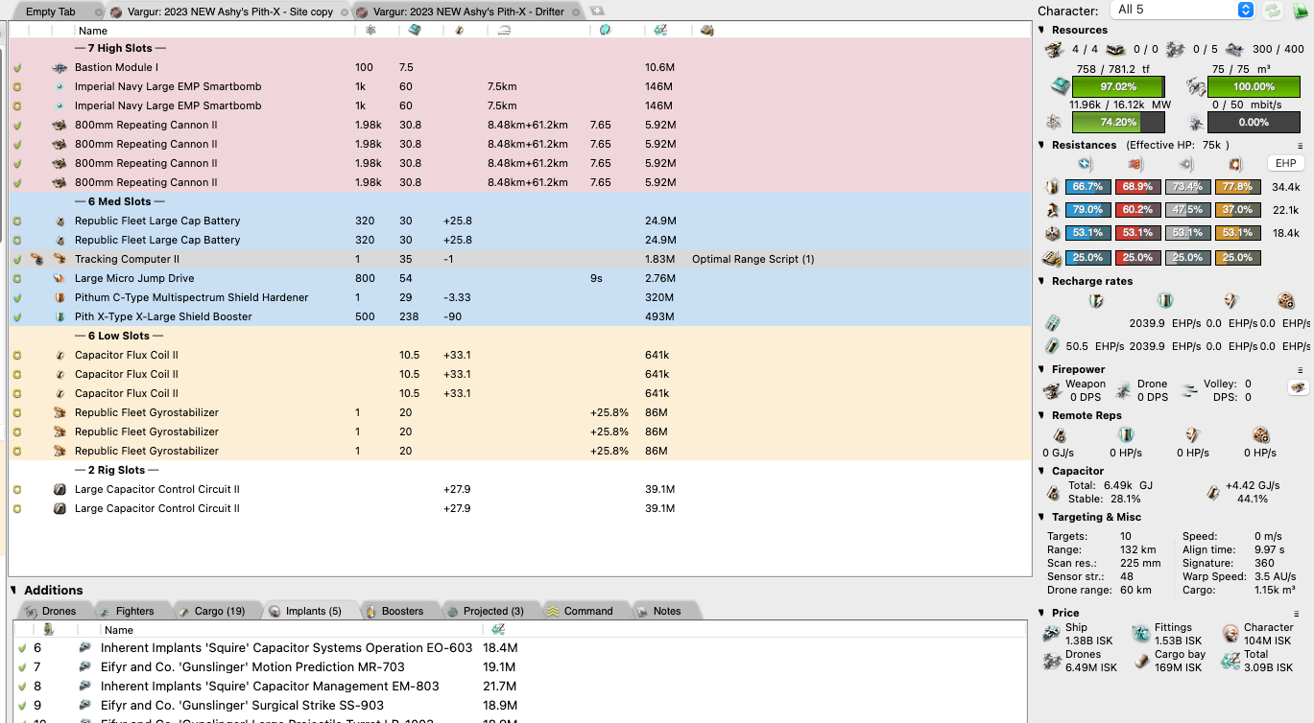
Task: Collapse the Resources section
Action: tap(1043, 31)
